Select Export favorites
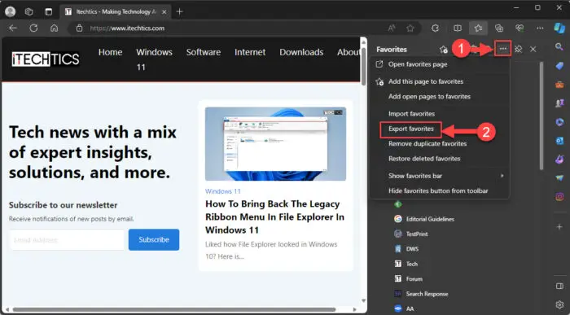Screen dimensions: 570x315 pos(410,129)
